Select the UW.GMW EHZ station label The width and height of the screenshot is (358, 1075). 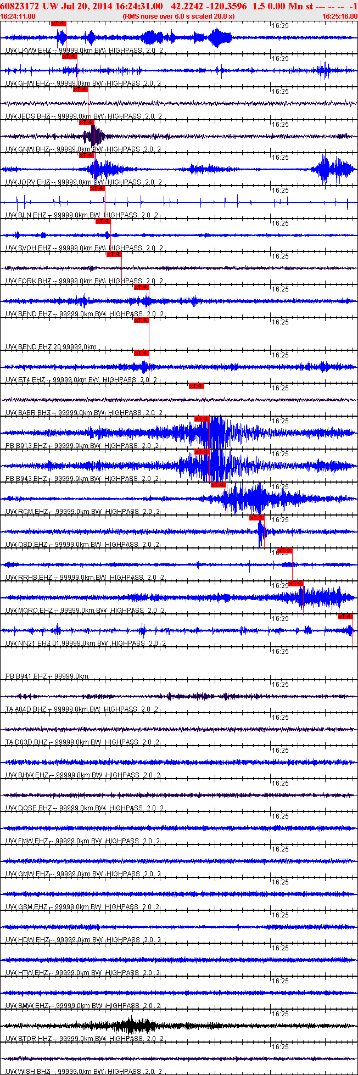pyautogui.click(x=83, y=874)
